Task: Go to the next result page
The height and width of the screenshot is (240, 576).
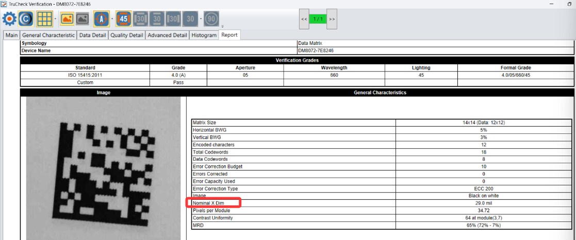Action: [332, 19]
